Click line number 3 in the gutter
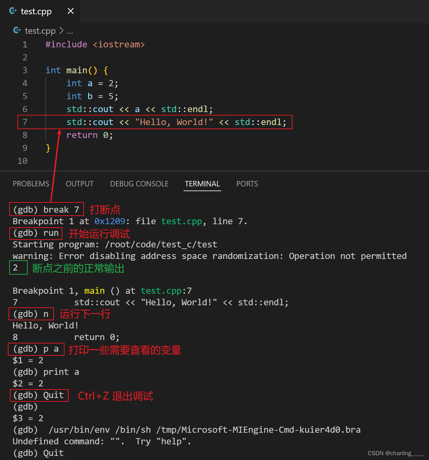The height and width of the screenshot is (460, 429). click(x=25, y=70)
